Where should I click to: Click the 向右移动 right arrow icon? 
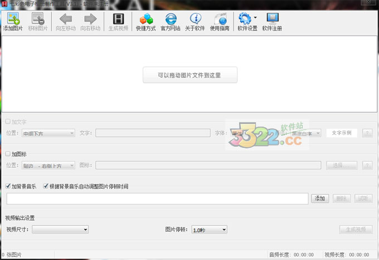[x=90, y=19]
